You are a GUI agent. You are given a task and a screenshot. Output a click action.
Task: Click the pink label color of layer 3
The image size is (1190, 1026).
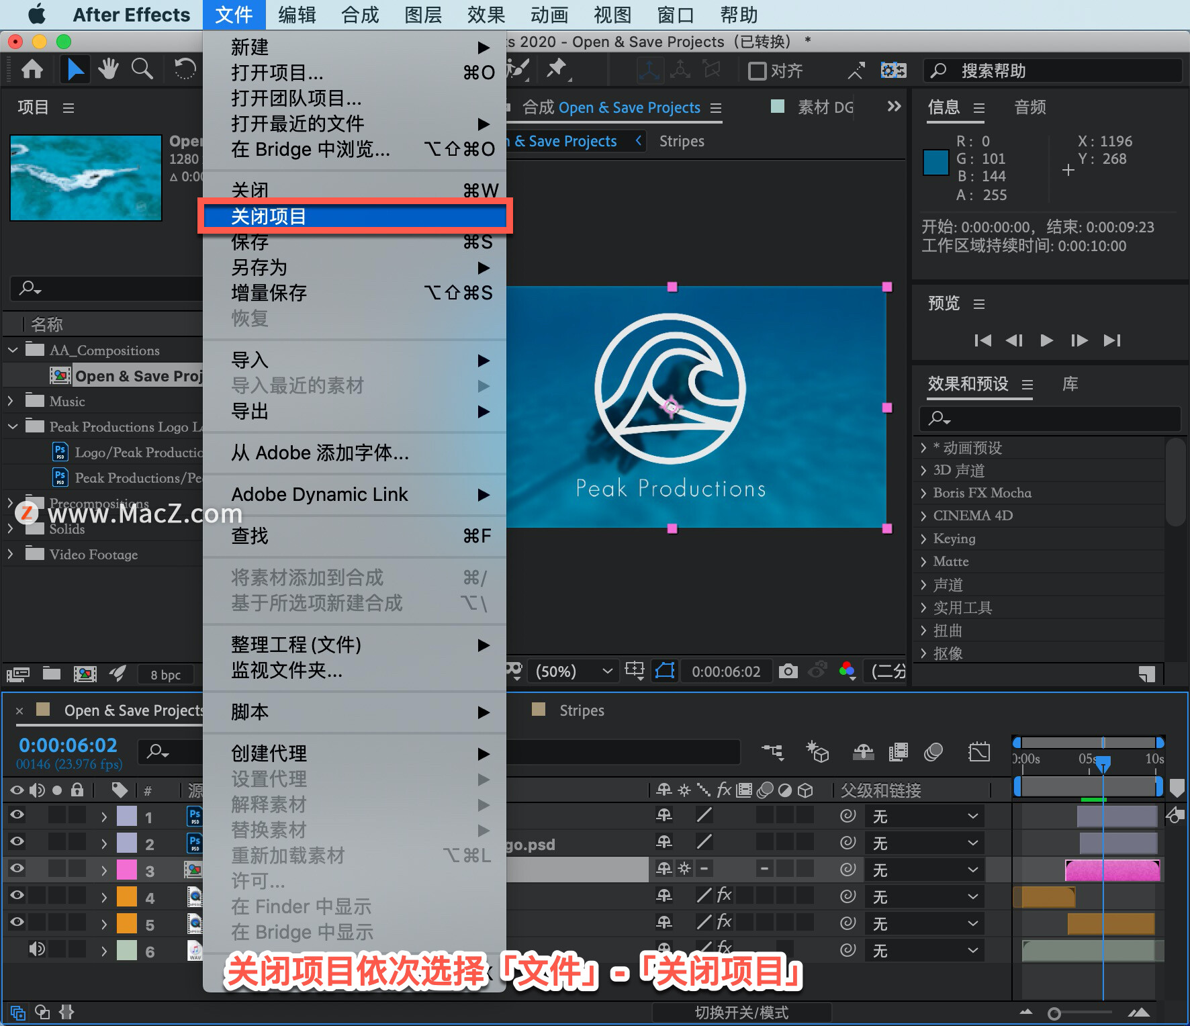point(127,870)
